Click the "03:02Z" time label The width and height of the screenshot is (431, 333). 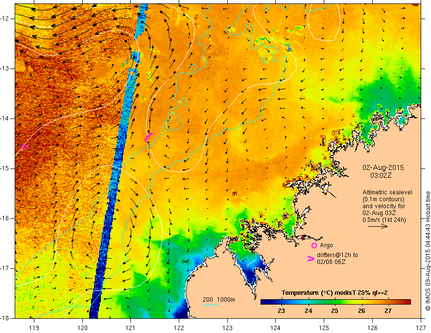tap(381, 175)
